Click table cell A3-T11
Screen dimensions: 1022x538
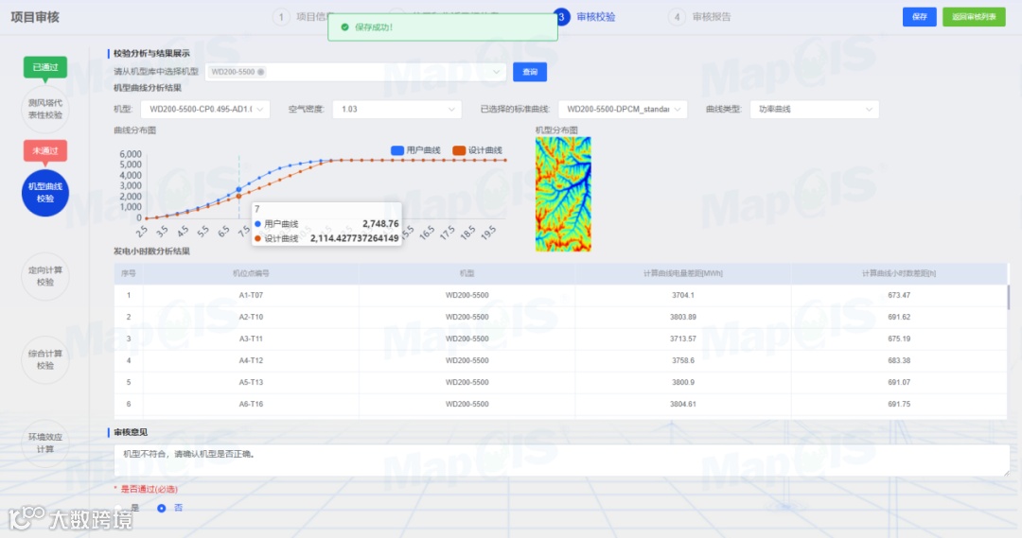coord(251,338)
